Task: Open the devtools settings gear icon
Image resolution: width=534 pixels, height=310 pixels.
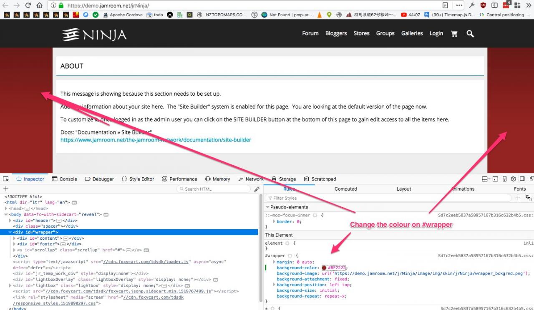Action: point(513,179)
